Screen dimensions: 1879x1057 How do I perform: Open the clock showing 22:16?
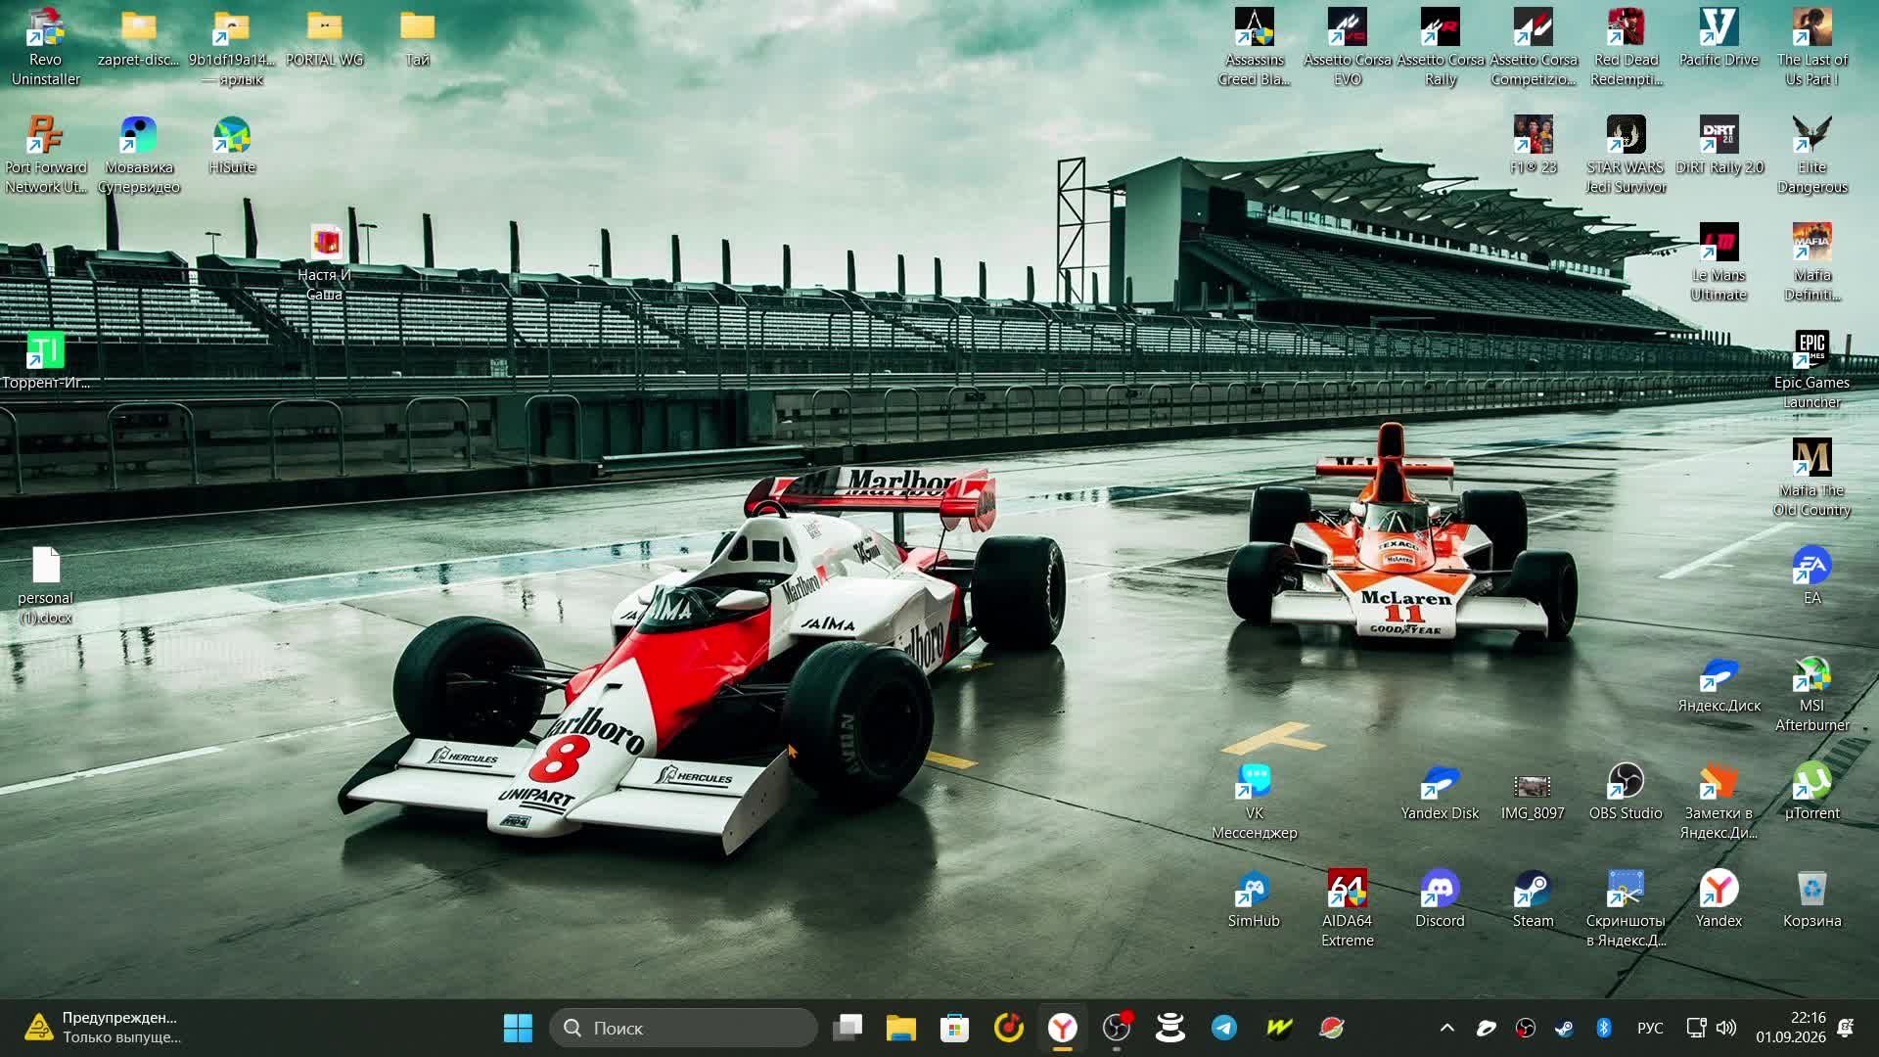pos(1791,1028)
